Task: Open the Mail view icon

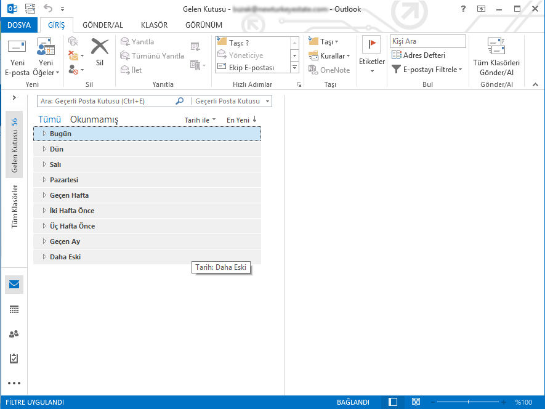Action: 14,285
